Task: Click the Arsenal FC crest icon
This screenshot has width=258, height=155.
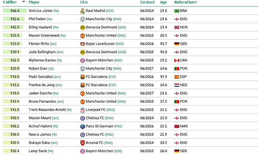Action: click(x=82, y=143)
